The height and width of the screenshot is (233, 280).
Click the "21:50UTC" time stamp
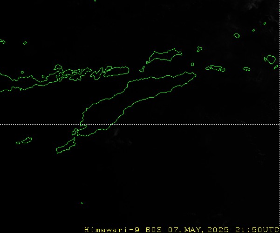tap(257, 230)
